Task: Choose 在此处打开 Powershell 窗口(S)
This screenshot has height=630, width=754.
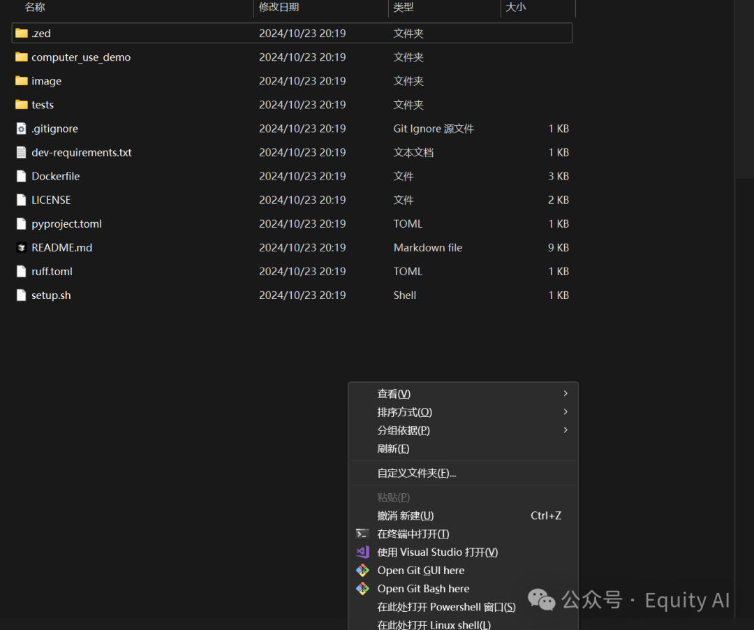Action: [x=464, y=607]
